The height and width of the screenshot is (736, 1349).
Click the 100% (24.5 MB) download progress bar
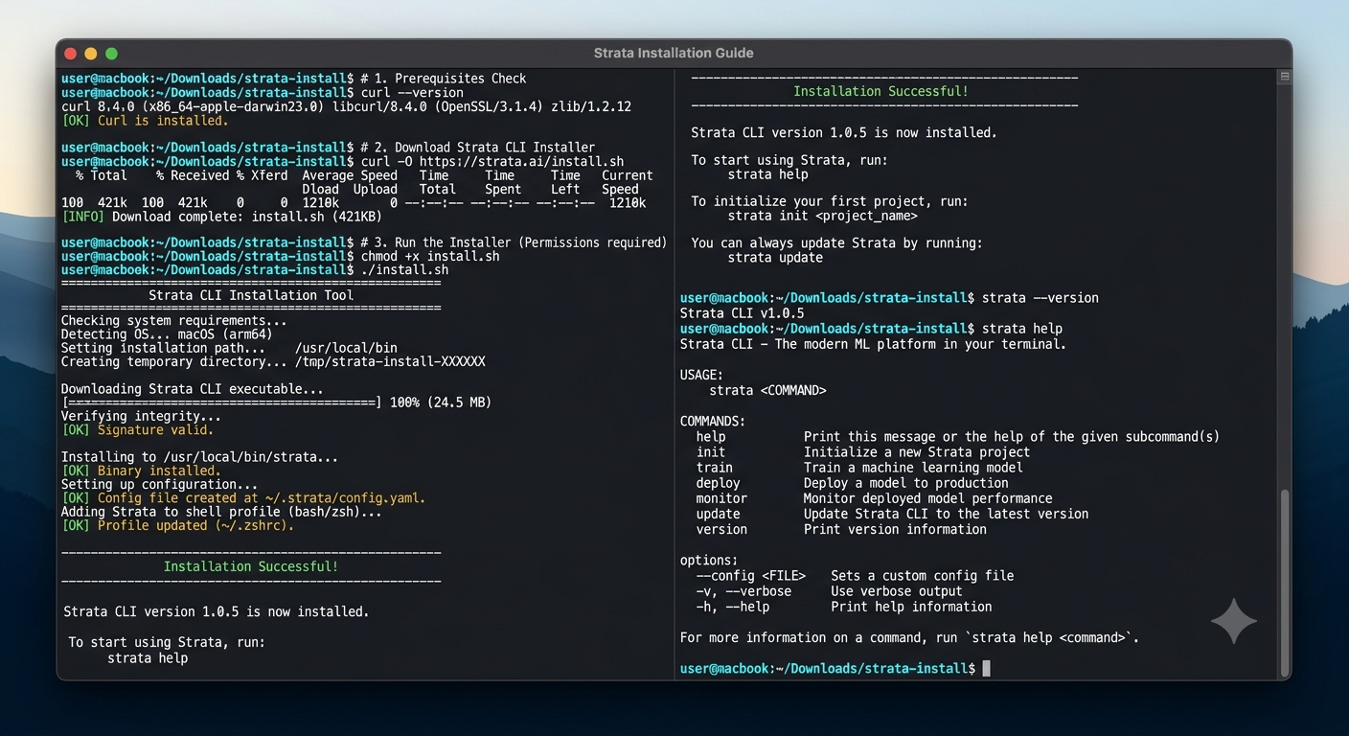point(222,402)
